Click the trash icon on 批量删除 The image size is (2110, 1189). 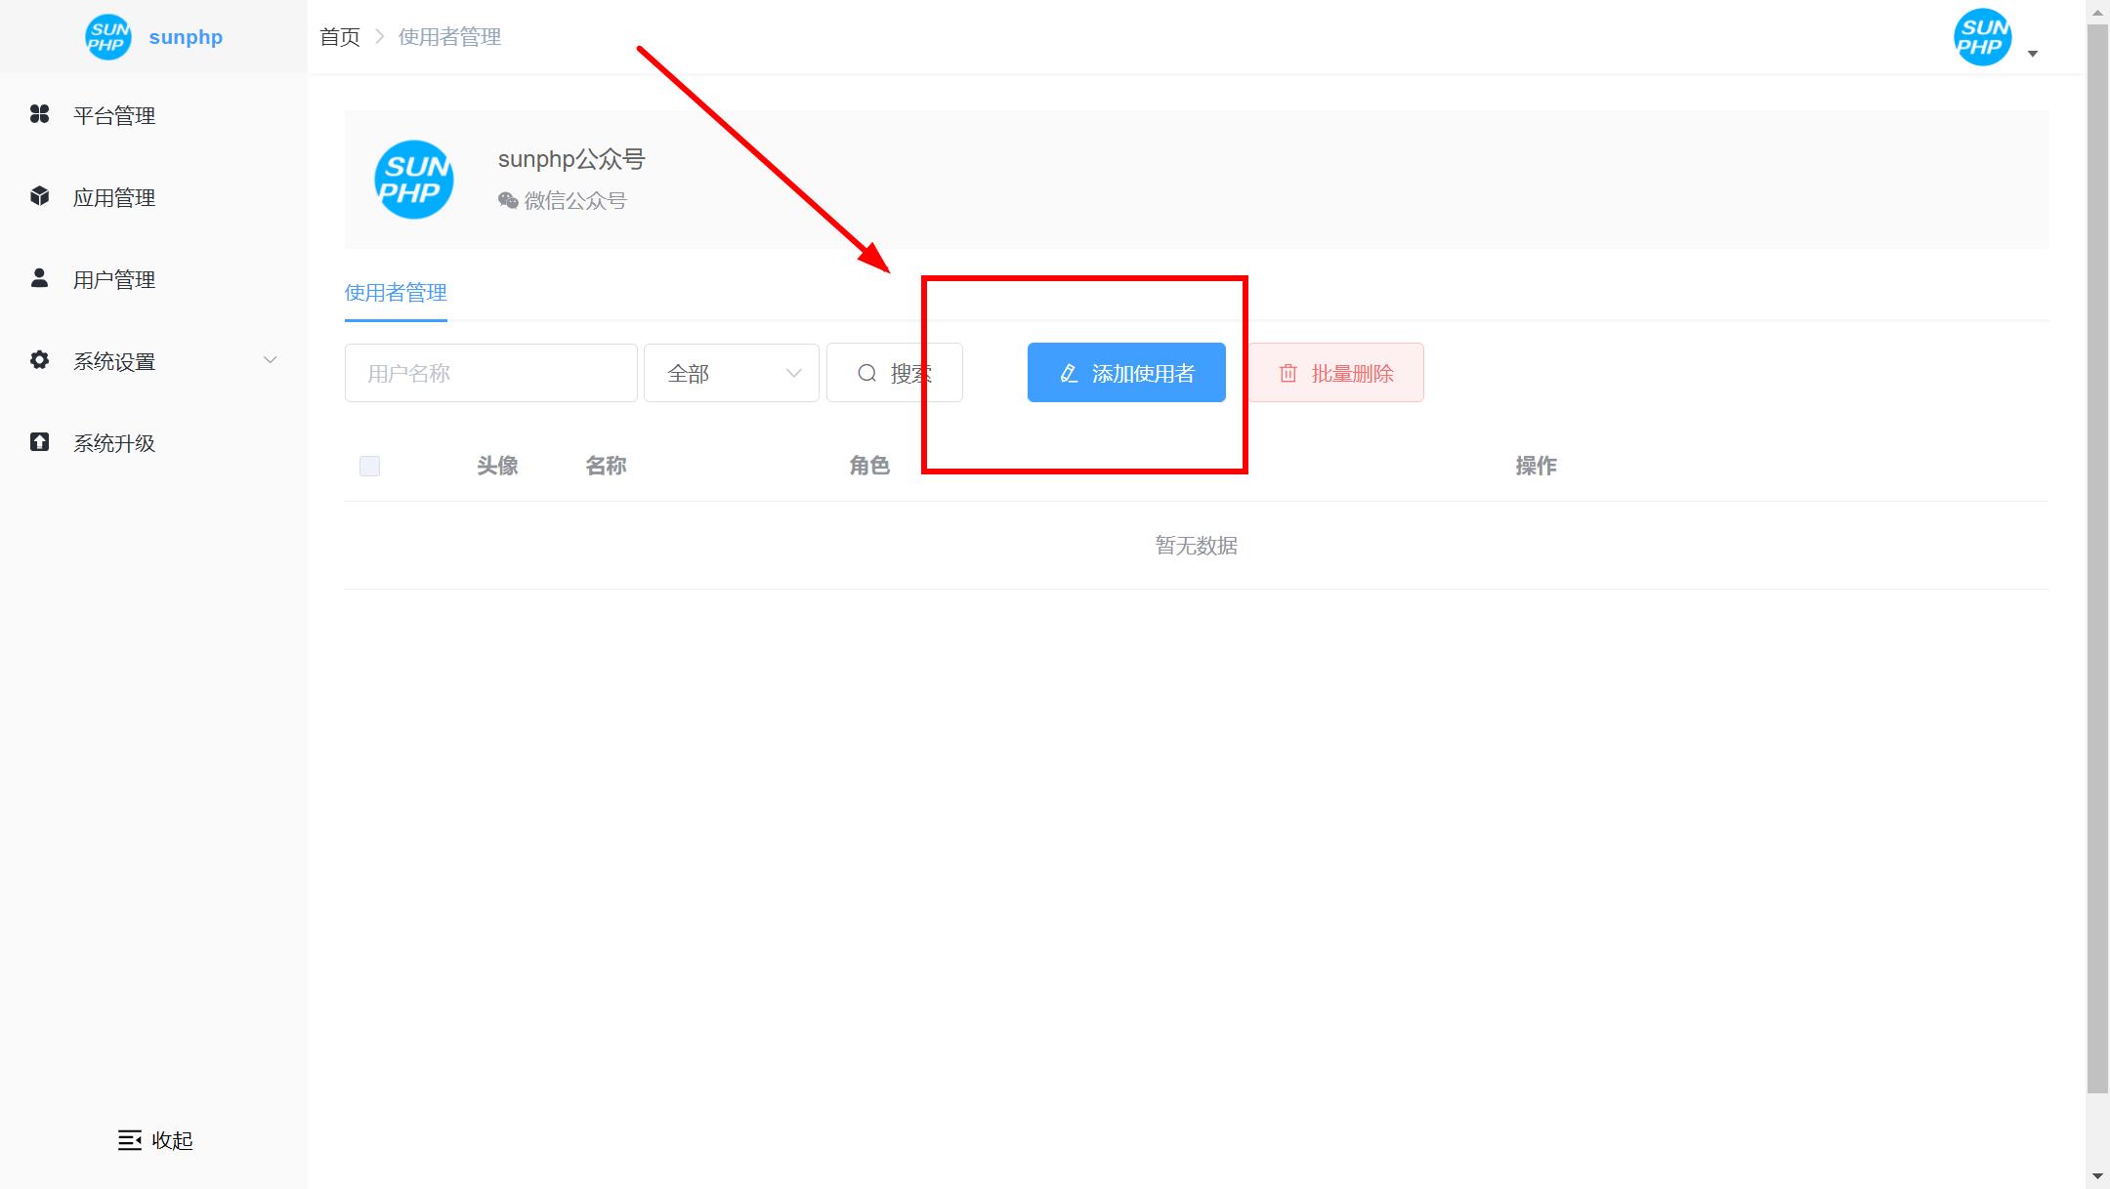point(1288,374)
